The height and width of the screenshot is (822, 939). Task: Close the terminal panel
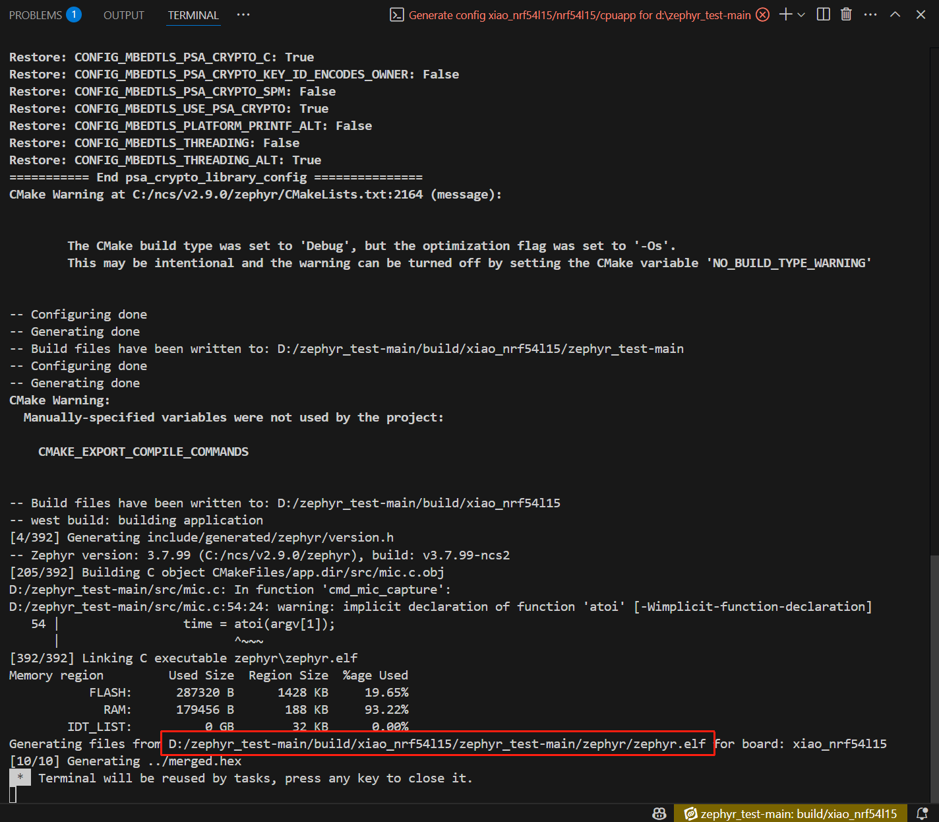[x=921, y=15]
